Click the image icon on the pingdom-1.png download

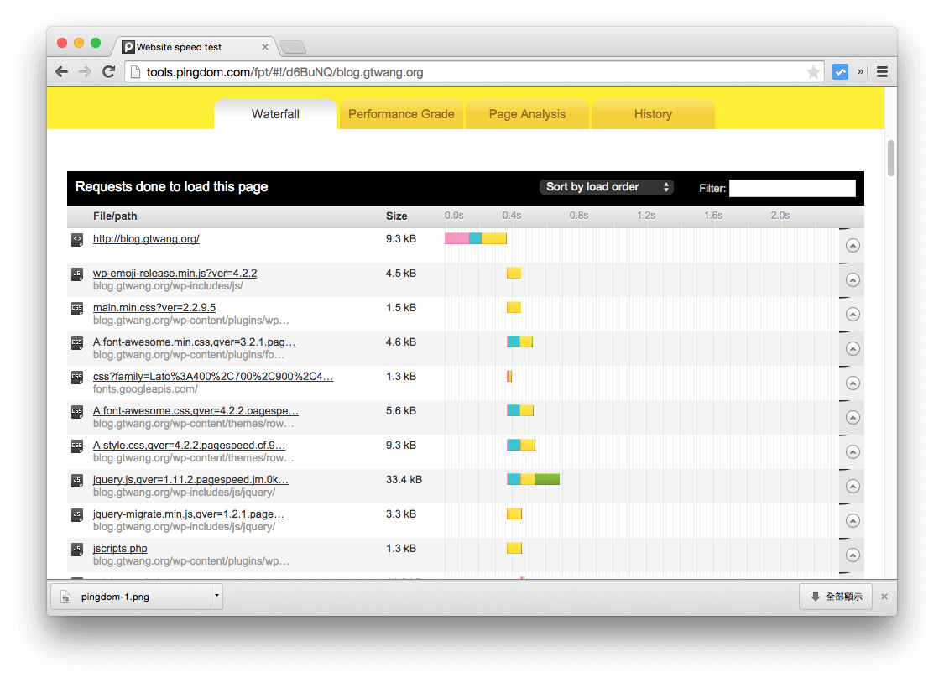click(x=67, y=596)
